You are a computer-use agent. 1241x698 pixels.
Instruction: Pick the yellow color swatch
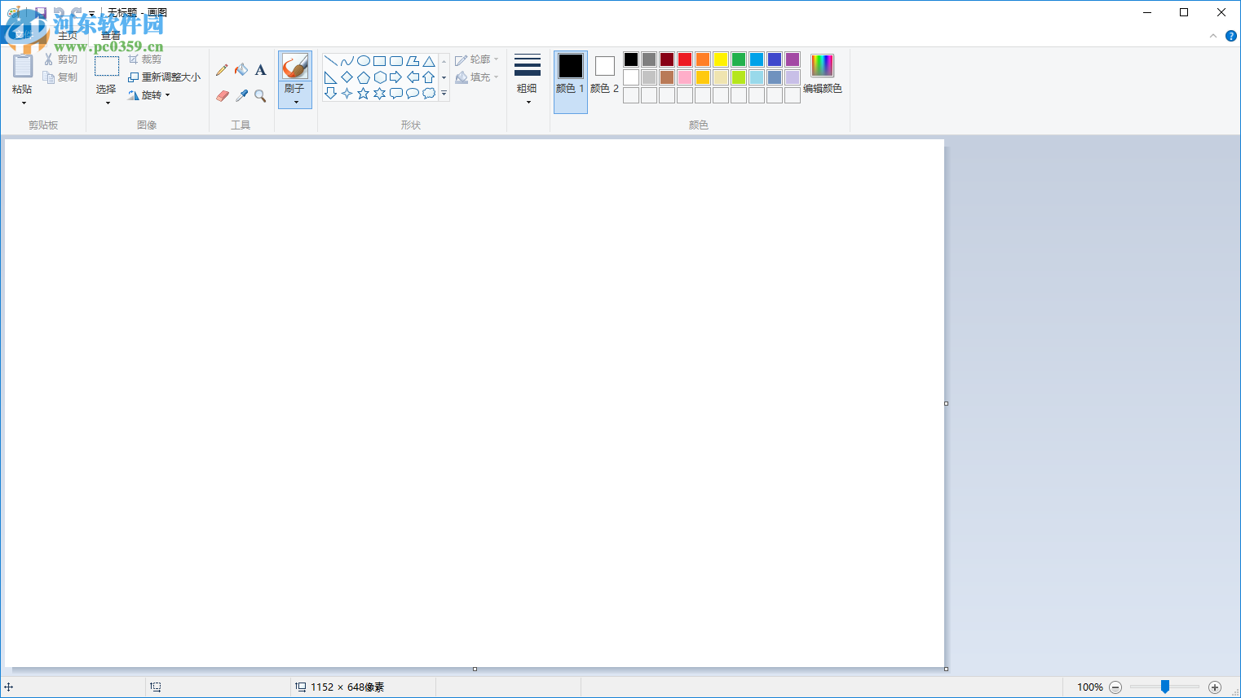(x=721, y=59)
